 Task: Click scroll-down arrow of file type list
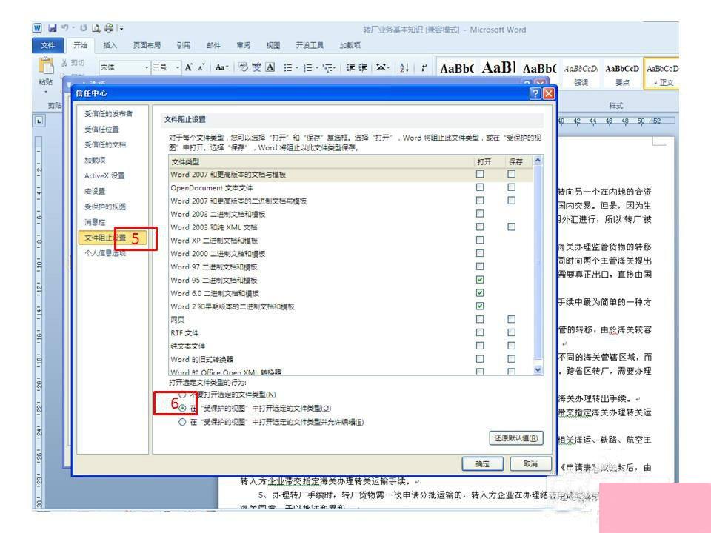tap(538, 370)
